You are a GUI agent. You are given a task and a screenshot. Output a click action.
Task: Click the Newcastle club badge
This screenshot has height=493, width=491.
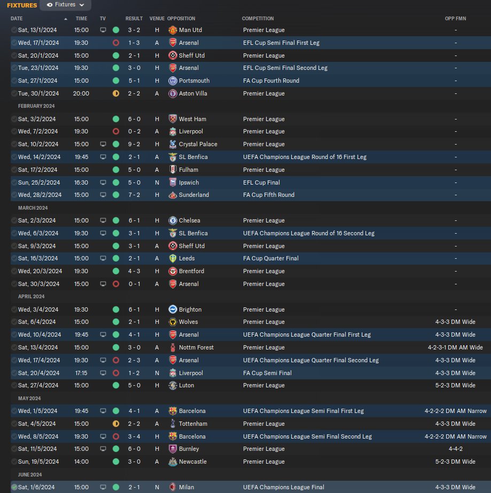(x=173, y=462)
